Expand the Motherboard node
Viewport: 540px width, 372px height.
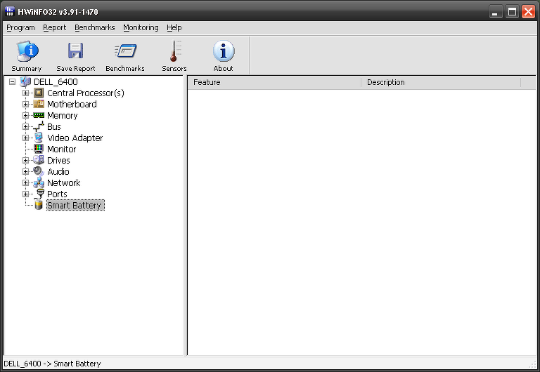(25, 104)
